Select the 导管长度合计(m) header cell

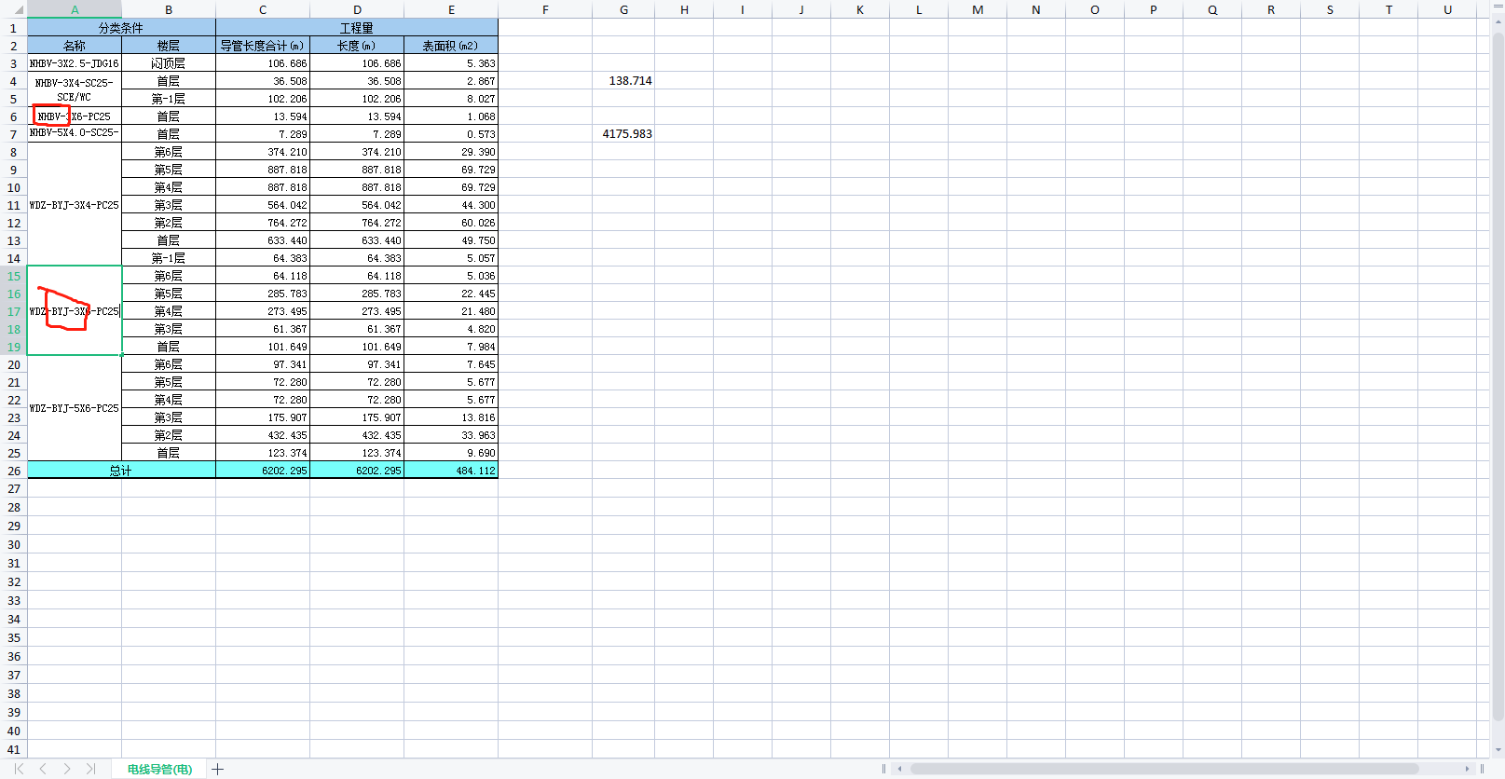tap(263, 46)
